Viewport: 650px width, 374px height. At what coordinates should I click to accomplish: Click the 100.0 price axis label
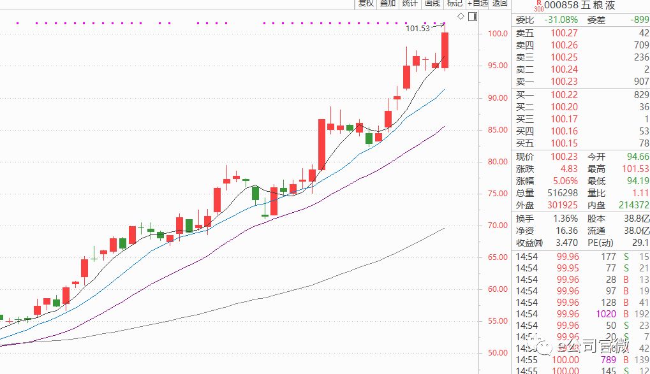tap(498, 34)
